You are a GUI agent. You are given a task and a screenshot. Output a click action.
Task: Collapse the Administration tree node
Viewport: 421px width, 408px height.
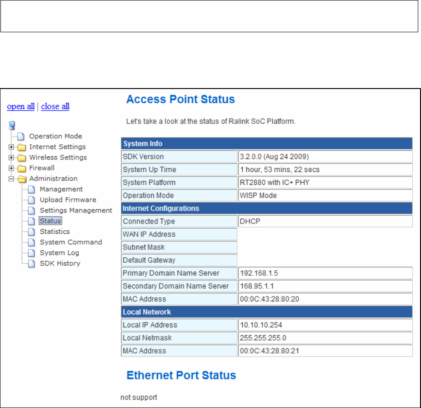pos(11,179)
